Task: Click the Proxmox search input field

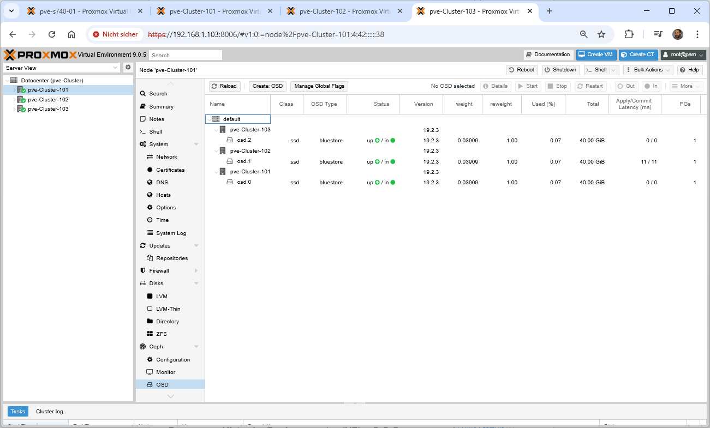Action: click(186, 55)
